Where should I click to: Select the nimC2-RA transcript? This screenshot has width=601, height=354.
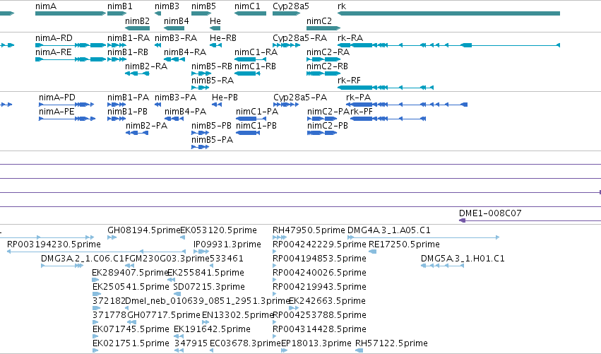[323, 59]
